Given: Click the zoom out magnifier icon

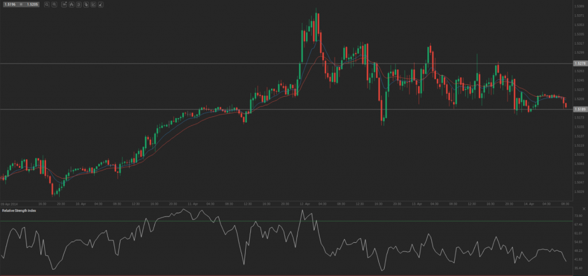Looking at the screenshot, I should click(54, 4).
